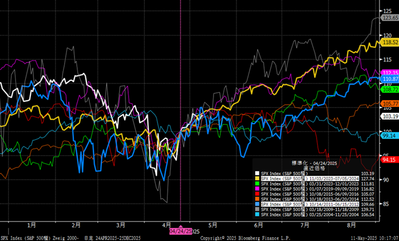Click the 120 label on the price axis
399x241 pixels.
(387, 35)
